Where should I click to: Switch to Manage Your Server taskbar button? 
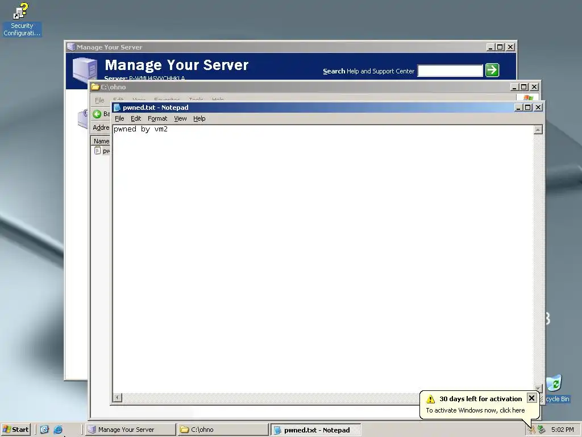pyautogui.click(x=130, y=430)
